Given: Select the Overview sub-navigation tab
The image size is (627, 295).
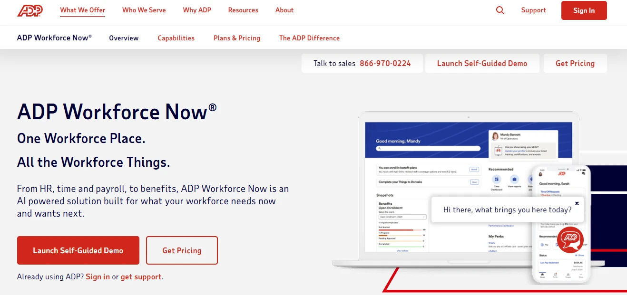Looking at the screenshot, I should click(124, 38).
